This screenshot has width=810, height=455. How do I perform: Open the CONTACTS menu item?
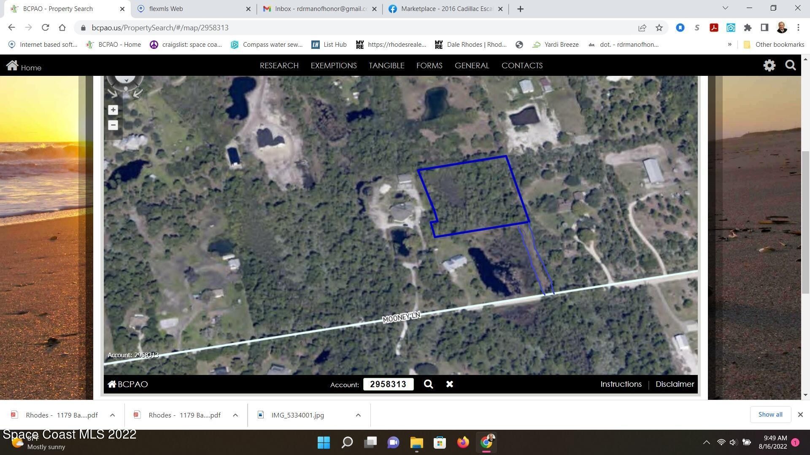tap(522, 65)
